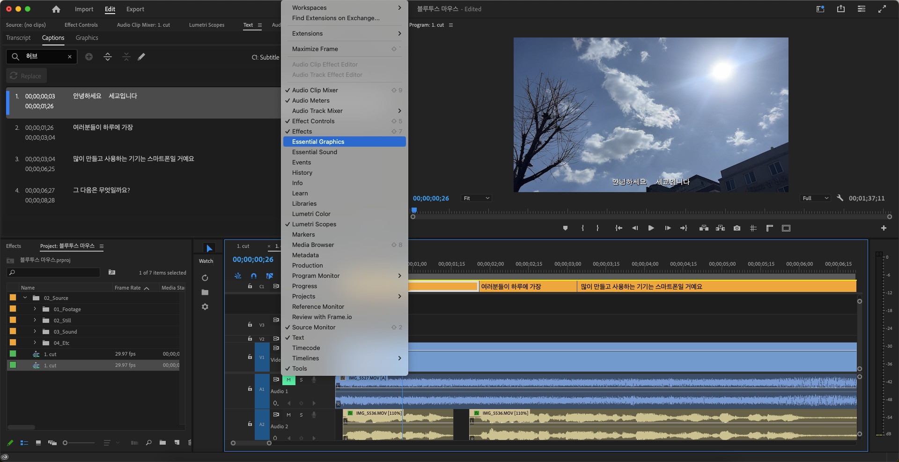Create a new bin with the folder icon

tap(162, 442)
